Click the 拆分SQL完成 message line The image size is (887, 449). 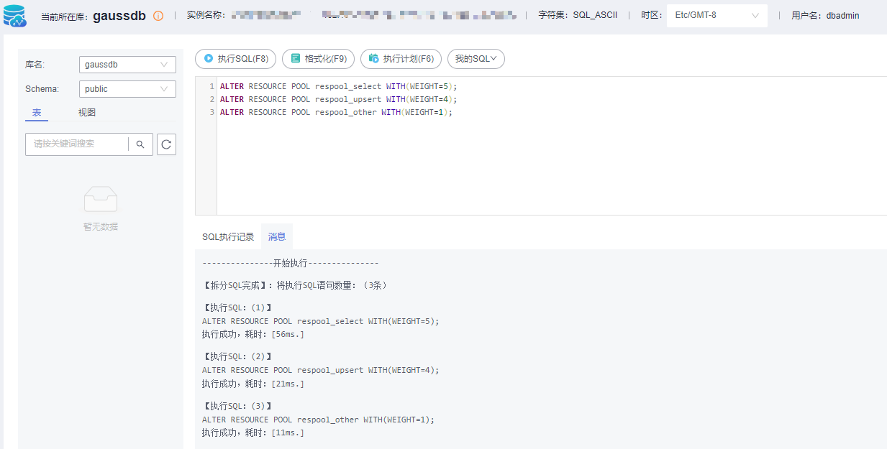point(295,285)
